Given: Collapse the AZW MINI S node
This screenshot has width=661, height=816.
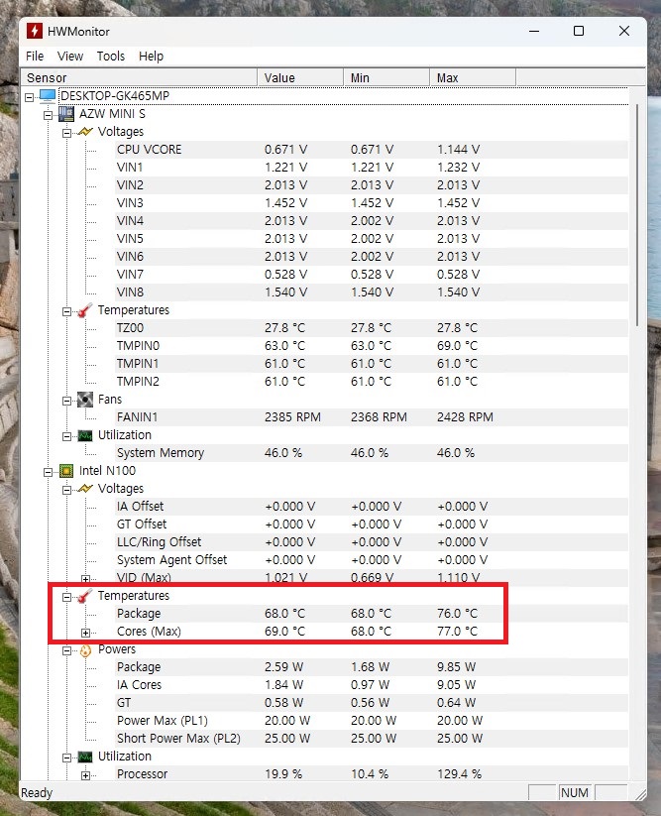Looking at the screenshot, I should [49, 116].
